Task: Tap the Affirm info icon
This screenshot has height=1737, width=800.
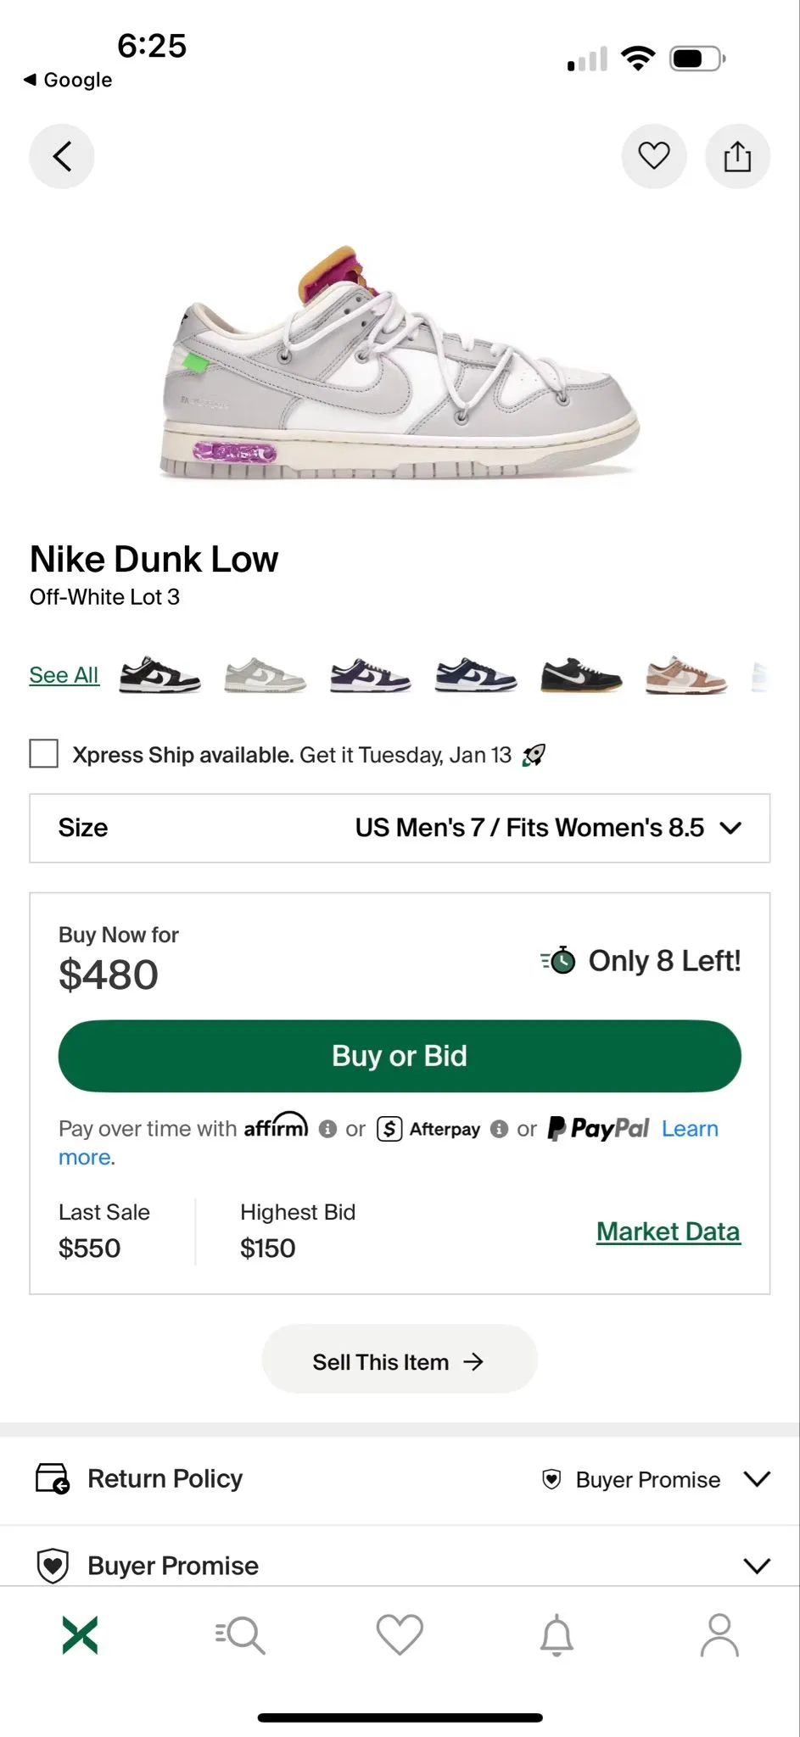Action: [x=327, y=1129]
